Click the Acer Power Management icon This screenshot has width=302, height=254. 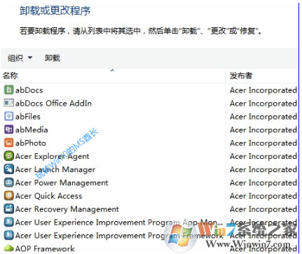[8, 183]
